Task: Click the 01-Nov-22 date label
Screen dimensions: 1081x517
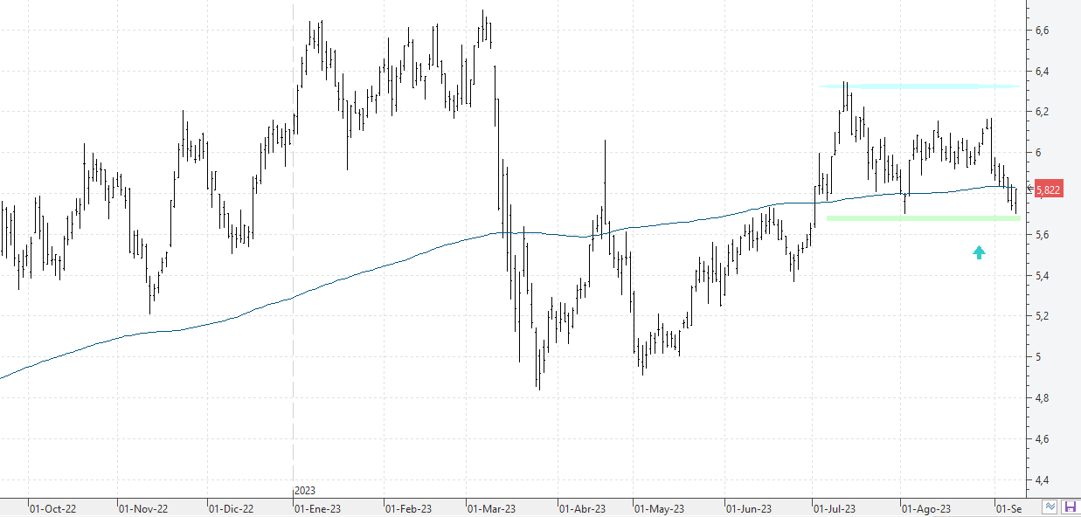Action: pos(142,508)
